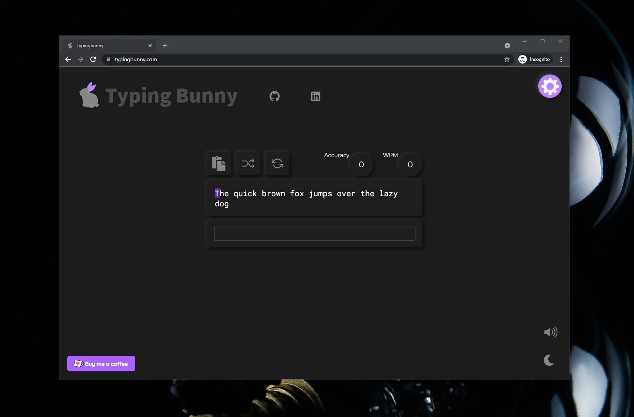The height and width of the screenshot is (417, 634).
Task: Mute the typing sound effects
Action: (551, 332)
